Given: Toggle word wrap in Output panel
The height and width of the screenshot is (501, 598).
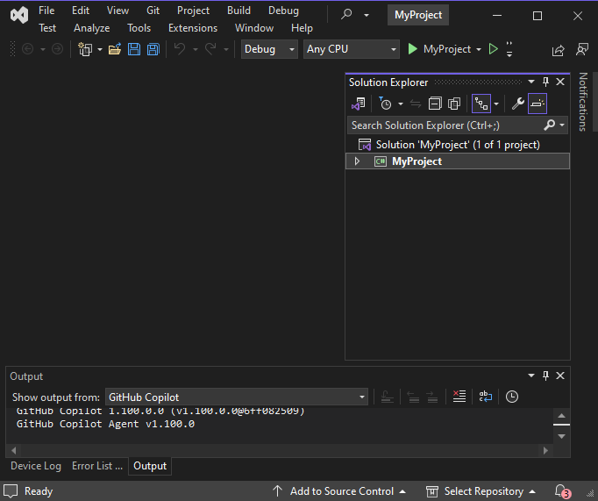Looking at the screenshot, I should pyautogui.click(x=485, y=397).
